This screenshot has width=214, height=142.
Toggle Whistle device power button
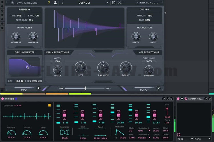[3, 99]
